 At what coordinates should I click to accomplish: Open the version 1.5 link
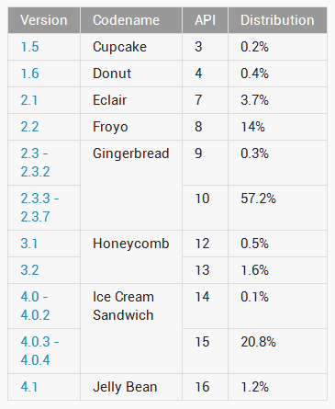[x=29, y=47]
